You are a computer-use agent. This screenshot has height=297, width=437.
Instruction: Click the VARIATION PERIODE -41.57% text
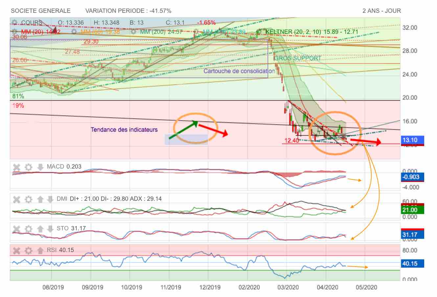pos(128,11)
